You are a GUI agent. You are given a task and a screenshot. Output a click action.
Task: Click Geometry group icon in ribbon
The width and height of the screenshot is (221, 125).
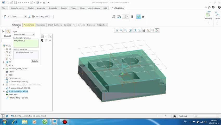click(x=208, y=16)
